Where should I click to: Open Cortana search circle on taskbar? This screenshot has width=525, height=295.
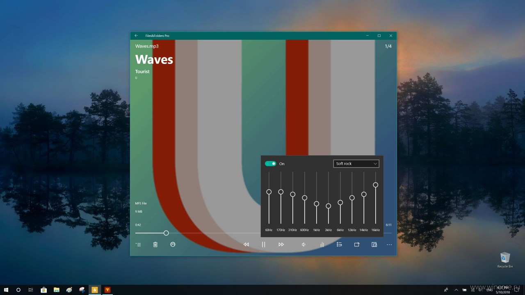pos(18,290)
